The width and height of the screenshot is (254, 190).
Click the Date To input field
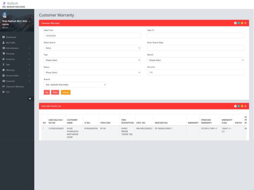click(196, 36)
